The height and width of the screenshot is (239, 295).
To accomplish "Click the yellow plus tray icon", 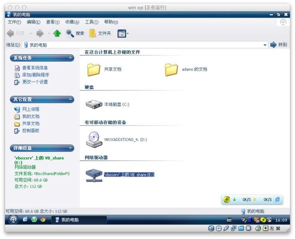I will tap(263, 220).
